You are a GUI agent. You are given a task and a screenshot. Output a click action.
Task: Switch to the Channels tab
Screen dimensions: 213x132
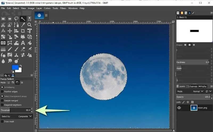point(192,86)
